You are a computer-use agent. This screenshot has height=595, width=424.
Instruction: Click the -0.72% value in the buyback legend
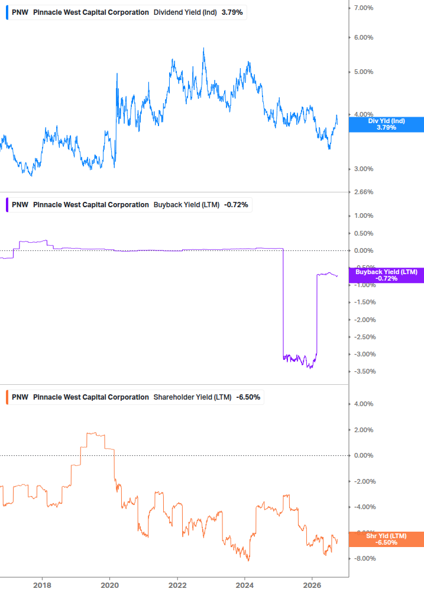tap(236, 205)
